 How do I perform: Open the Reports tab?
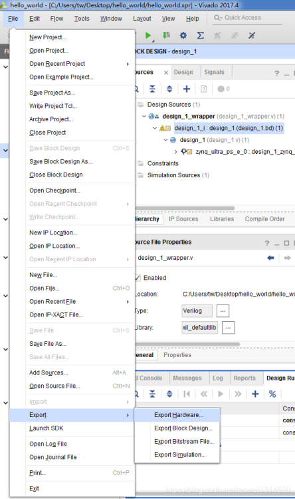click(245, 378)
